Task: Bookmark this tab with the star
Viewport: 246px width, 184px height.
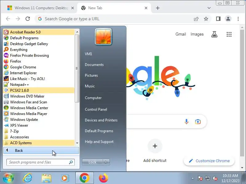Action: [206, 19]
